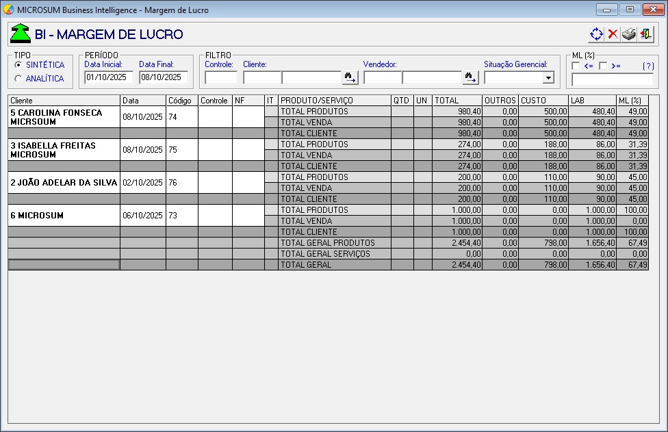The width and height of the screenshot is (668, 432).
Task: Click the Cliente column header
Action: pos(63,100)
